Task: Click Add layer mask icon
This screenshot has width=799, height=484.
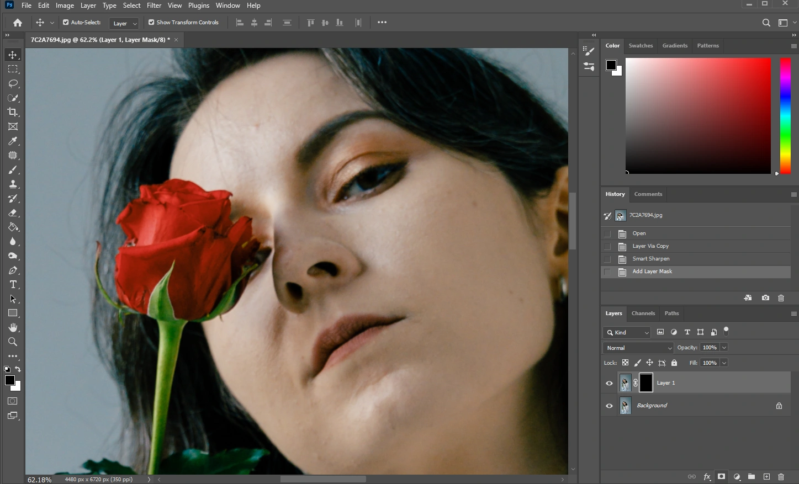Action: 721,476
